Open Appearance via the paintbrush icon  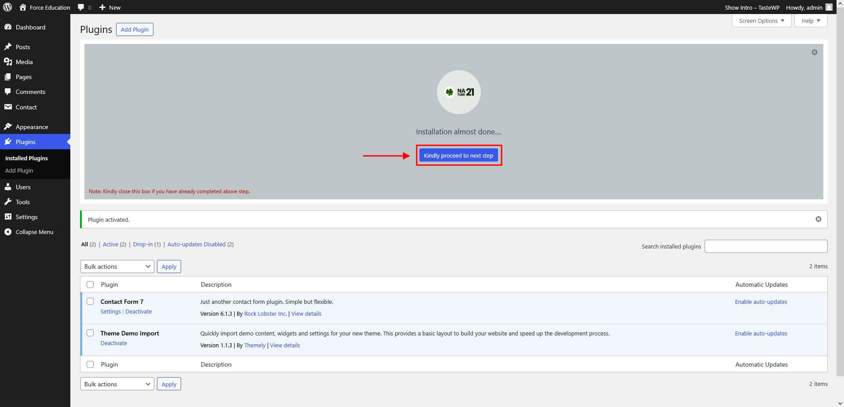tap(8, 127)
